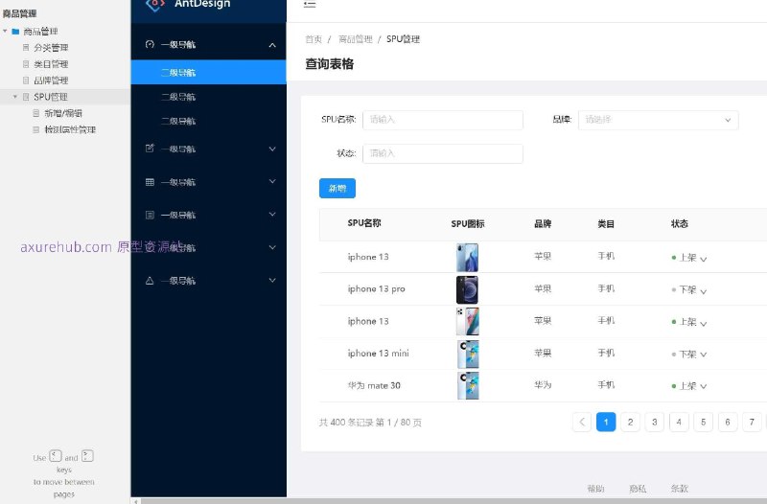Click the page icon beside 类目管理
Screen dimensions: 767x504
[26, 64]
